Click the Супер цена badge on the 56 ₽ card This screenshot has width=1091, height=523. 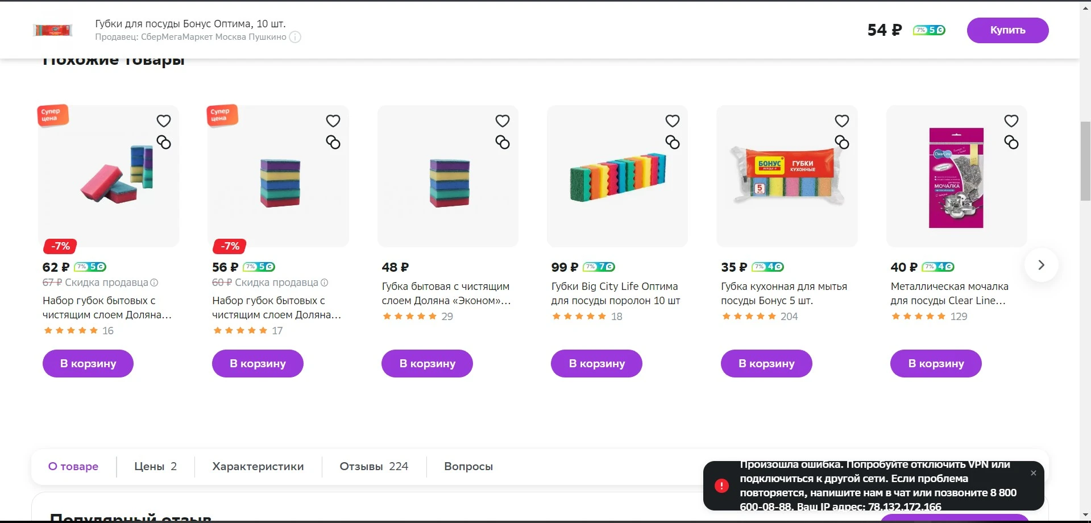coord(222,115)
